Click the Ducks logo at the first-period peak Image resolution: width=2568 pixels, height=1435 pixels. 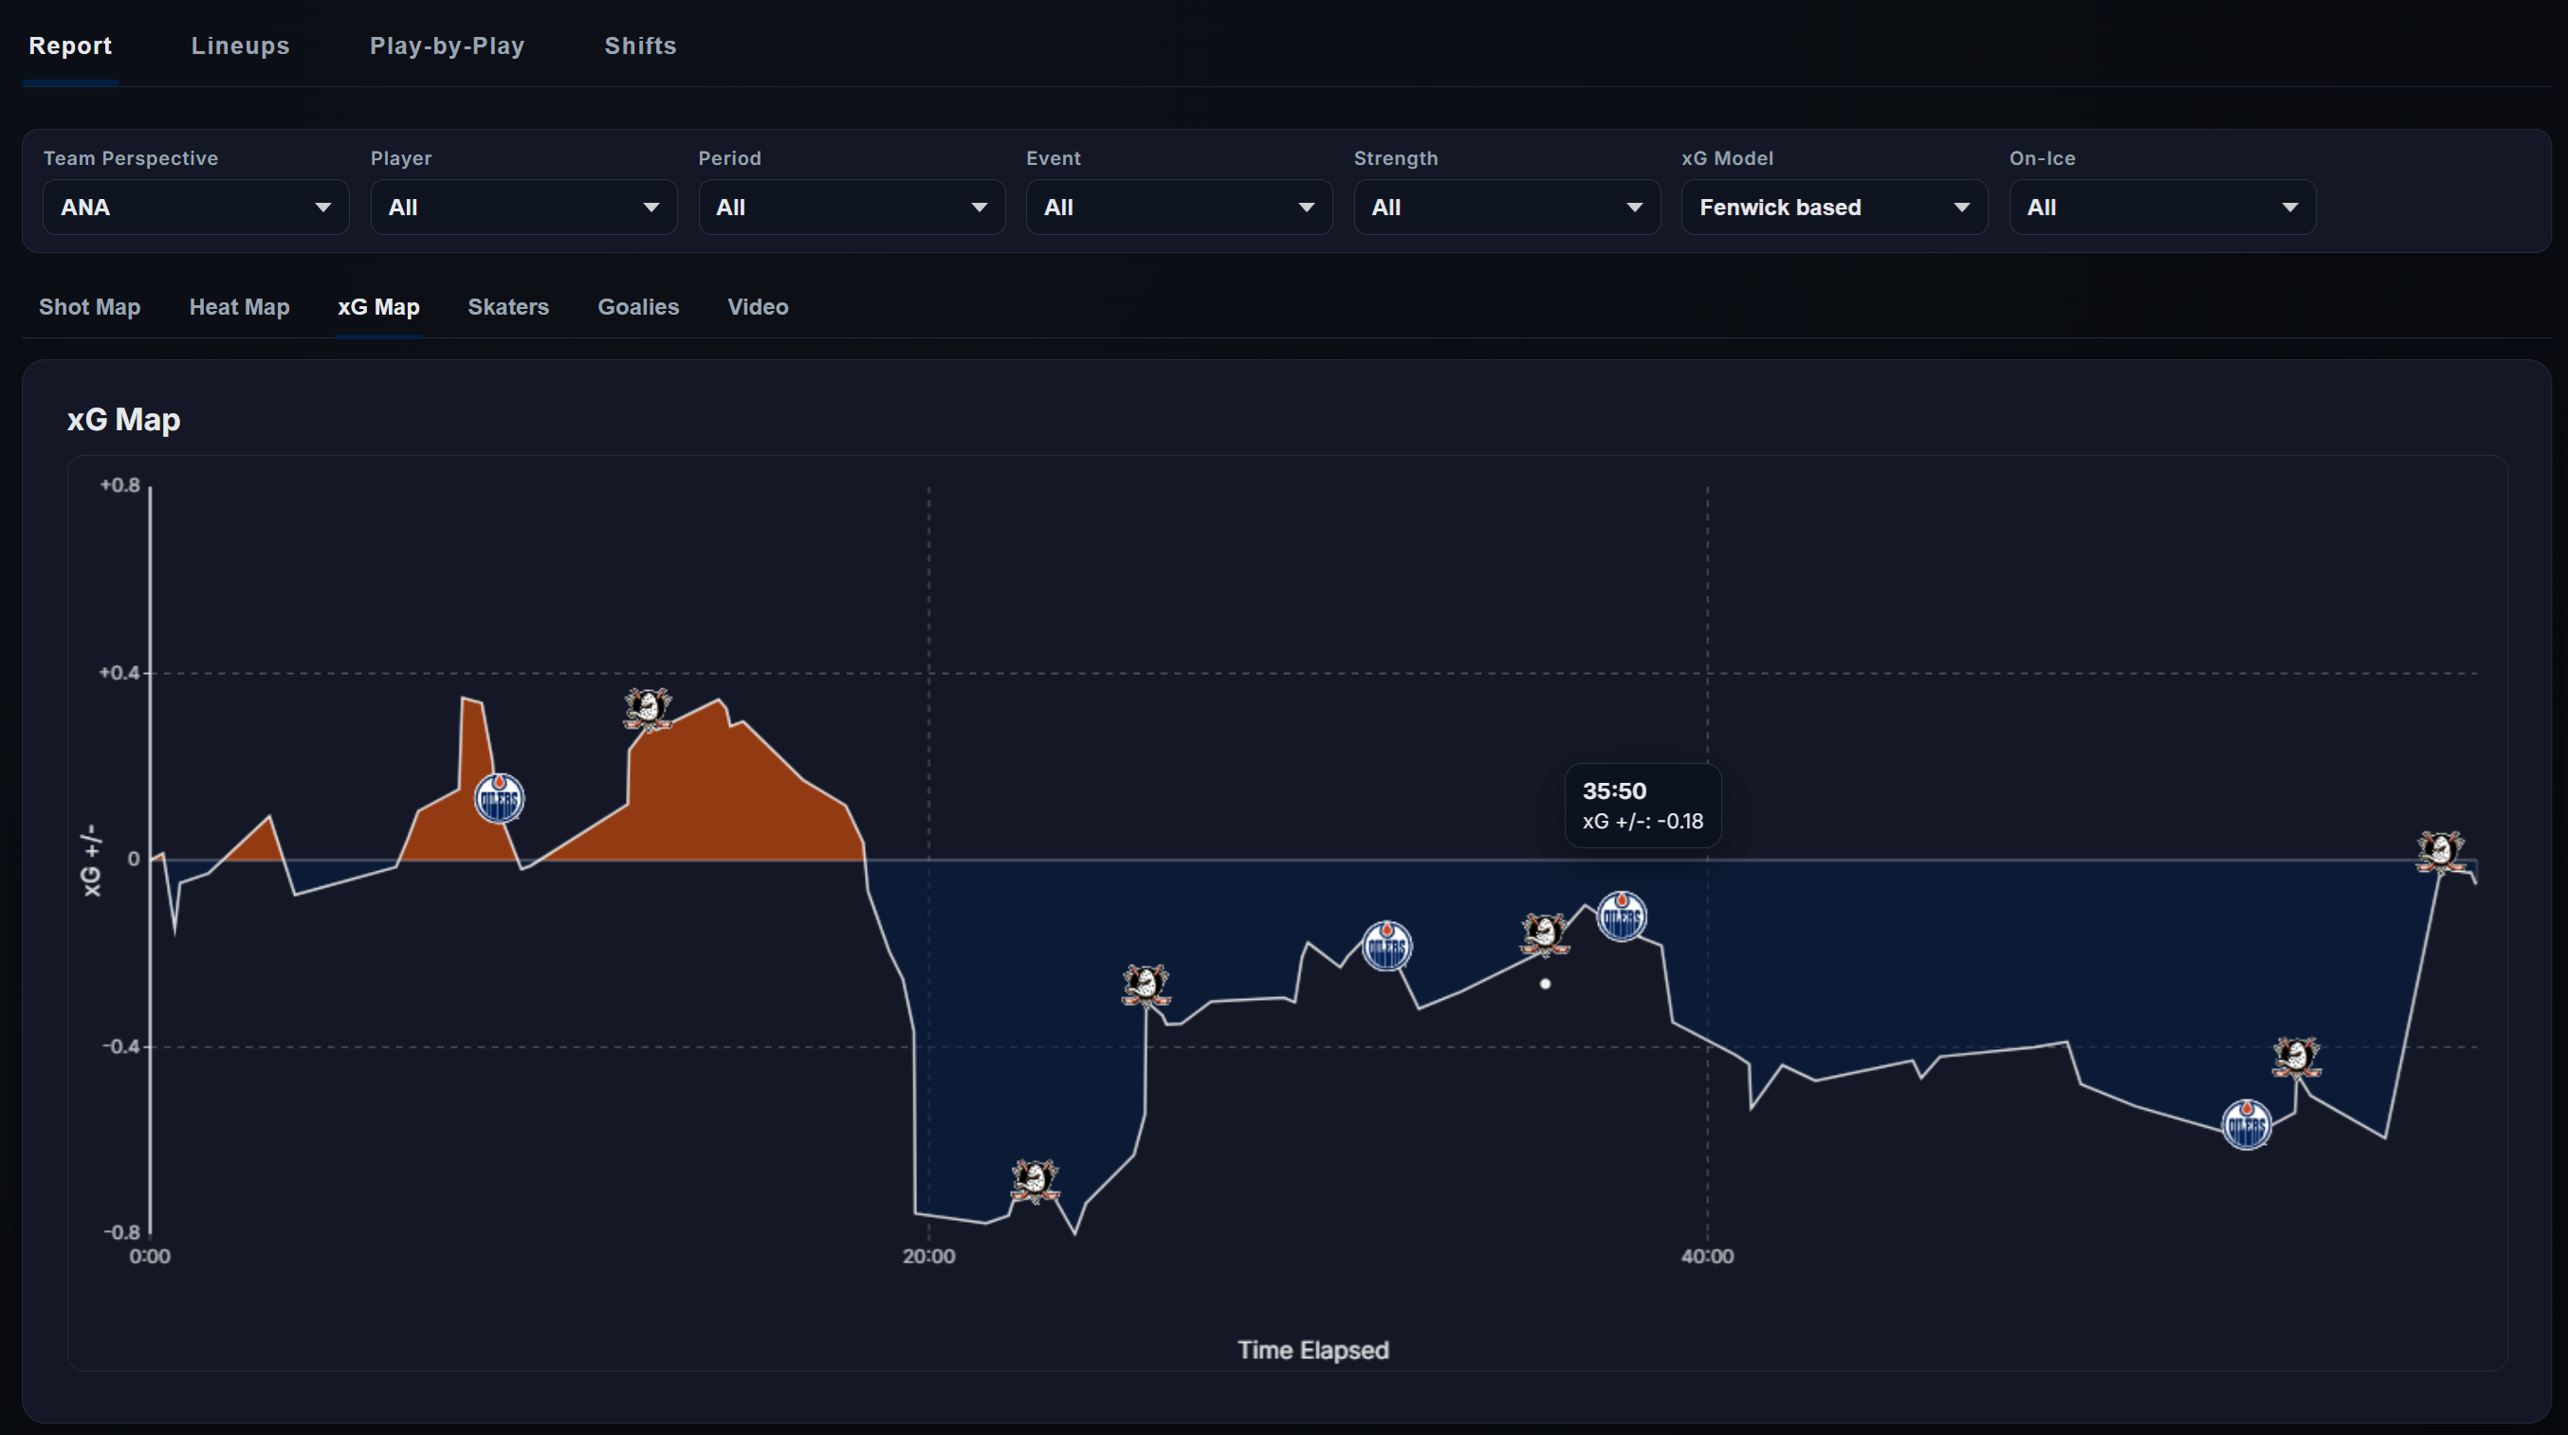(x=648, y=710)
